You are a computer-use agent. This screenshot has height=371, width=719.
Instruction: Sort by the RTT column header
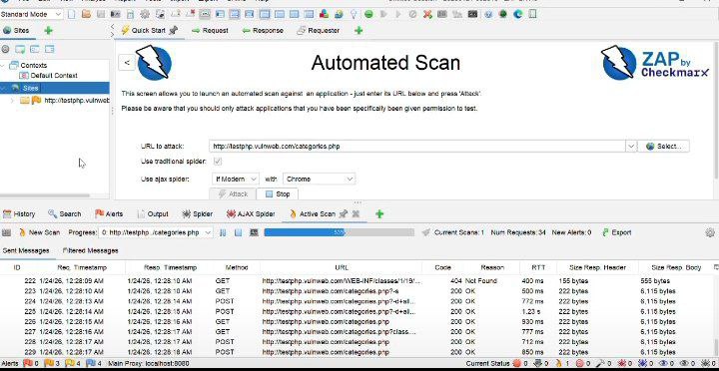(538, 267)
